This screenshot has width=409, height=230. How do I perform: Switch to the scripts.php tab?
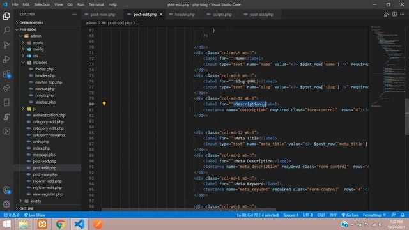coord(222,15)
